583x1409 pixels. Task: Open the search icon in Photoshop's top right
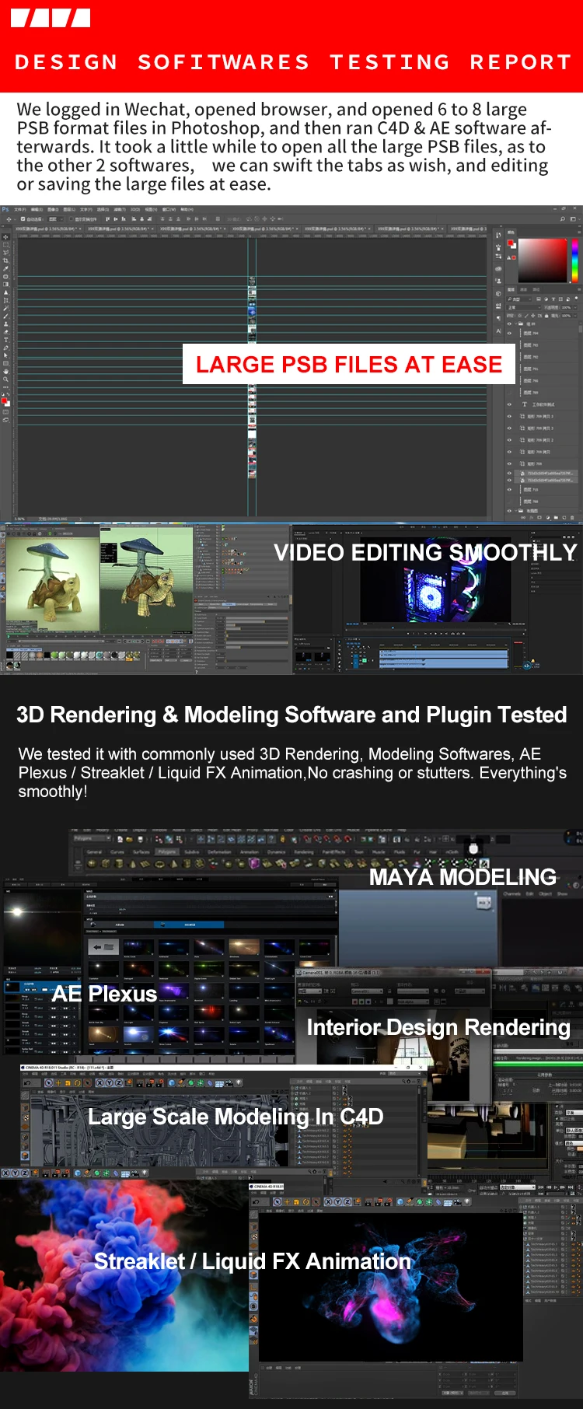point(563,219)
